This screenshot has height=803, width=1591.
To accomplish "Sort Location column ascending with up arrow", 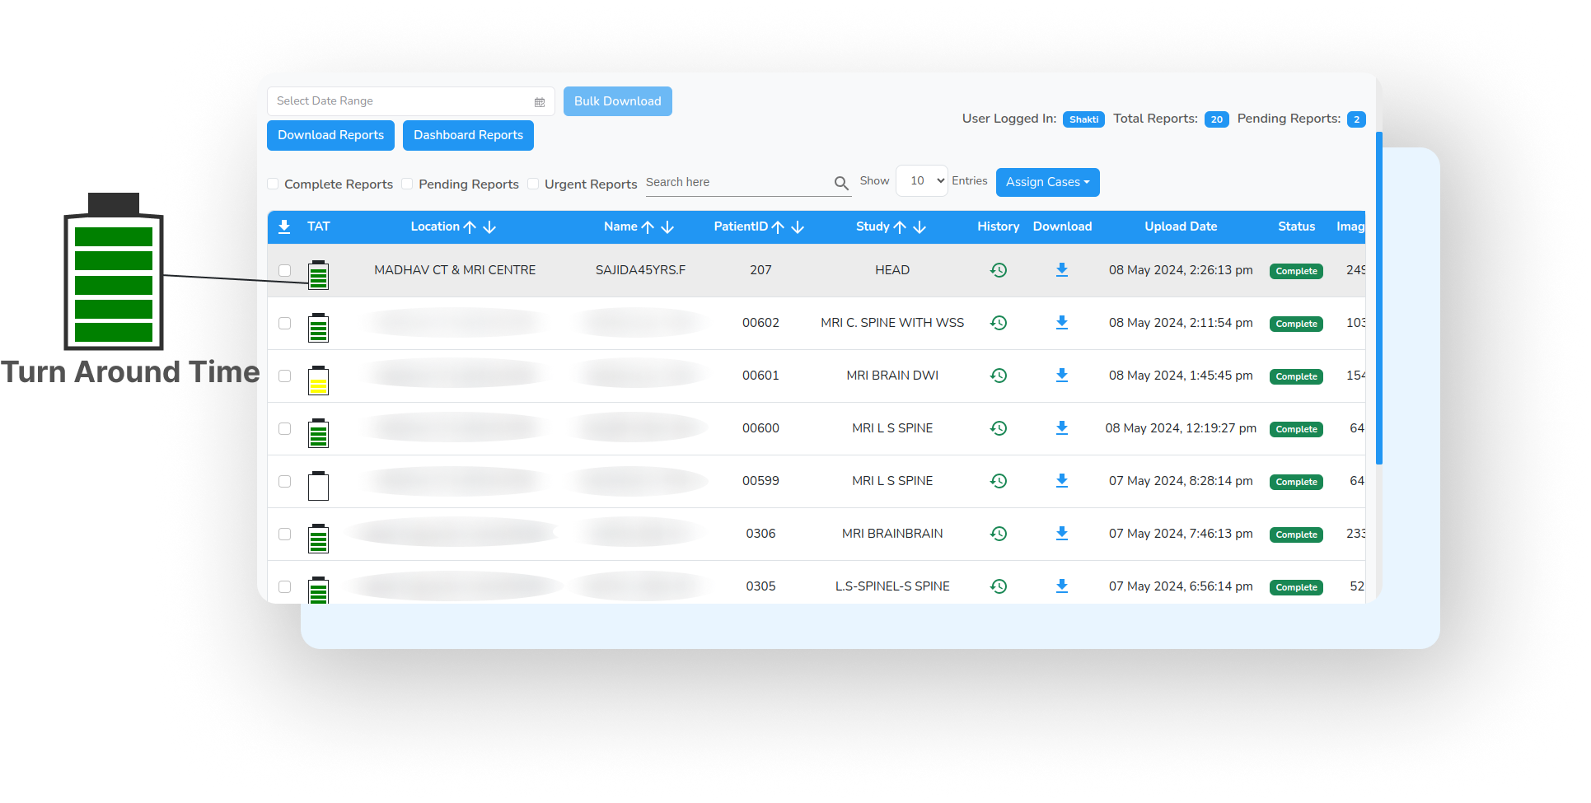I will click(470, 227).
